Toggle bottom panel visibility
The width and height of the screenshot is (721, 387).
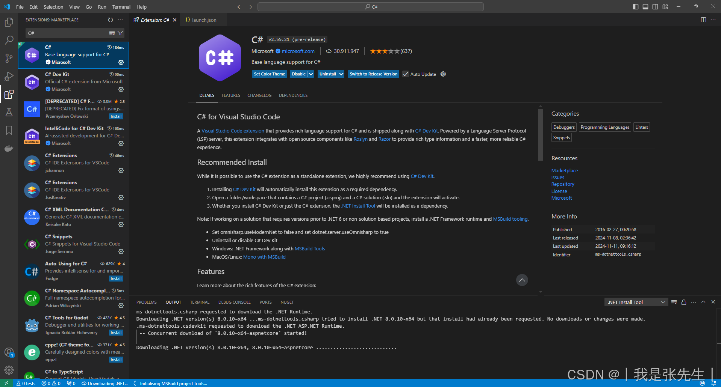pyautogui.click(x=645, y=7)
